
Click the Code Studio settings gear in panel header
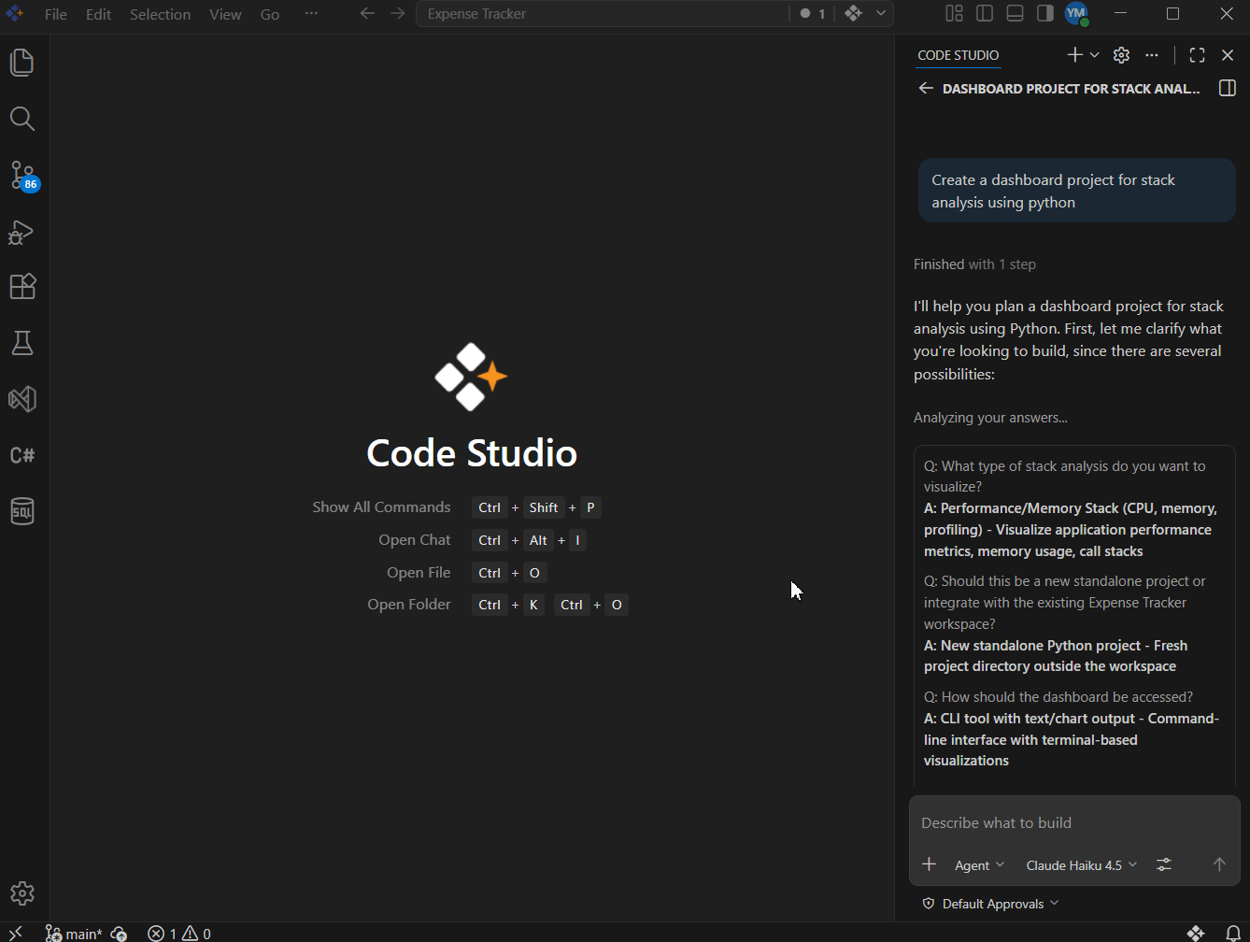tap(1122, 55)
